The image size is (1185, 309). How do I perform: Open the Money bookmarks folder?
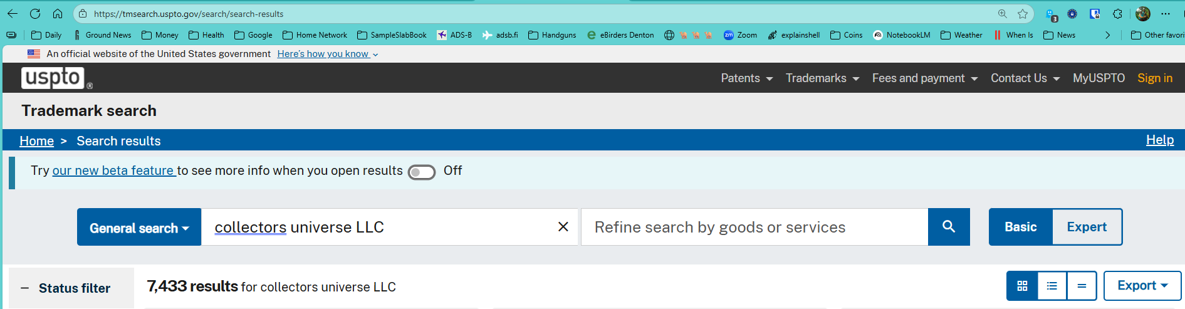click(160, 35)
